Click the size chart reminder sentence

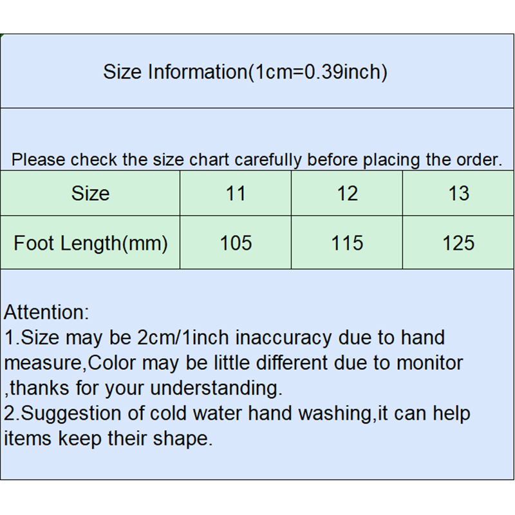(257, 160)
